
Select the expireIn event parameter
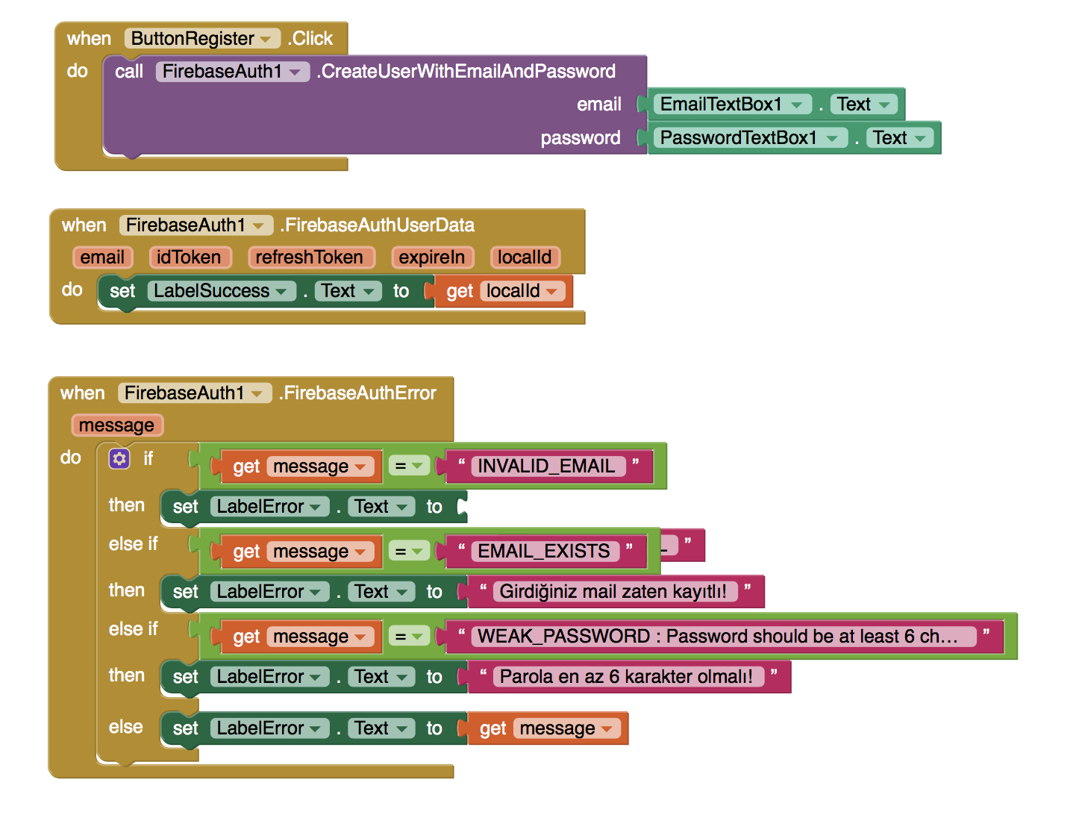[432, 257]
